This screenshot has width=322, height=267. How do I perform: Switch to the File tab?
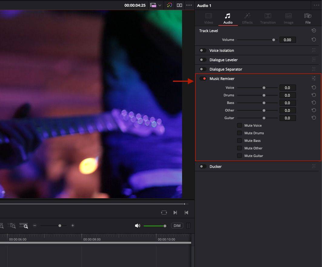pos(308,18)
